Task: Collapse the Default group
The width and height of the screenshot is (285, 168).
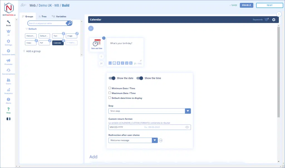Action: click(27, 29)
